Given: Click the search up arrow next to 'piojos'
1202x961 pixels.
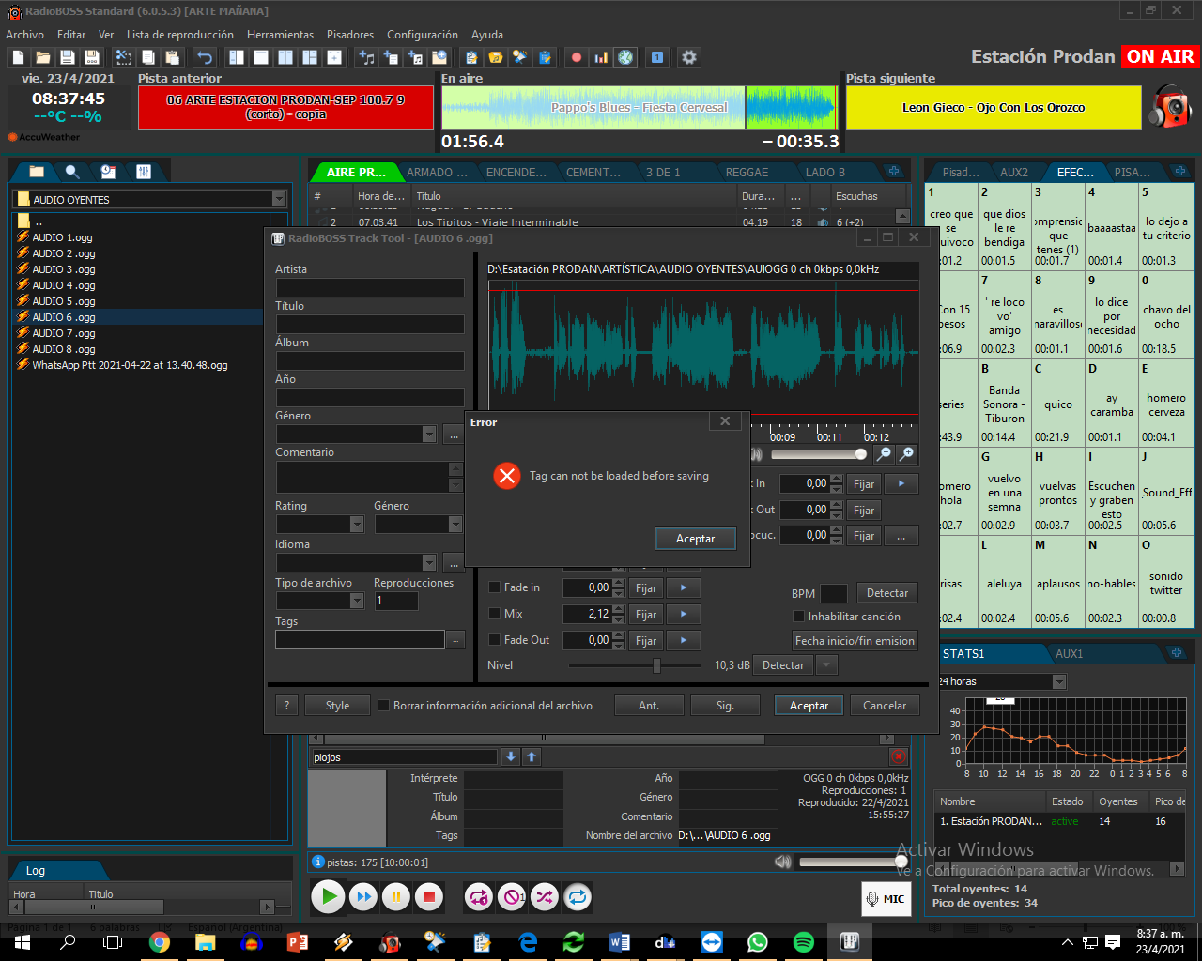Looking at the screenshot, I should coord(532,756).
